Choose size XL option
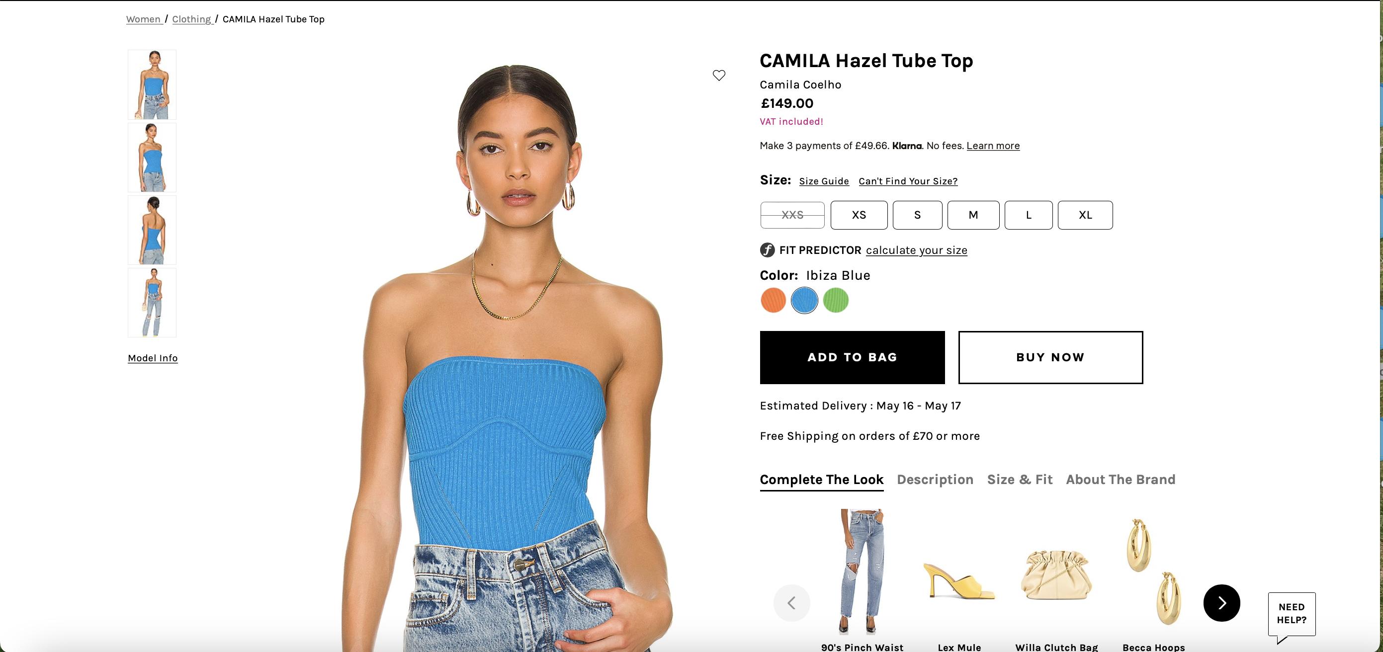1383x652 pixels. [x=1085, y=215]
